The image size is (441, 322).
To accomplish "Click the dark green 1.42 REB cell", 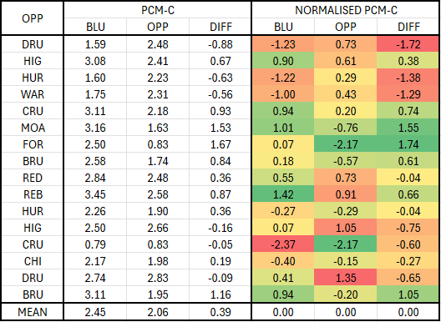I will pyautogui.click(x=283, y=194).
